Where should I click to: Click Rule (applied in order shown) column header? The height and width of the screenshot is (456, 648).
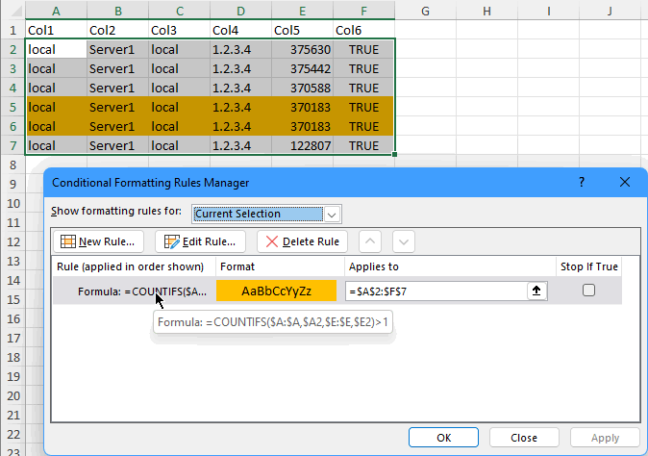click(x=134, y=266)
